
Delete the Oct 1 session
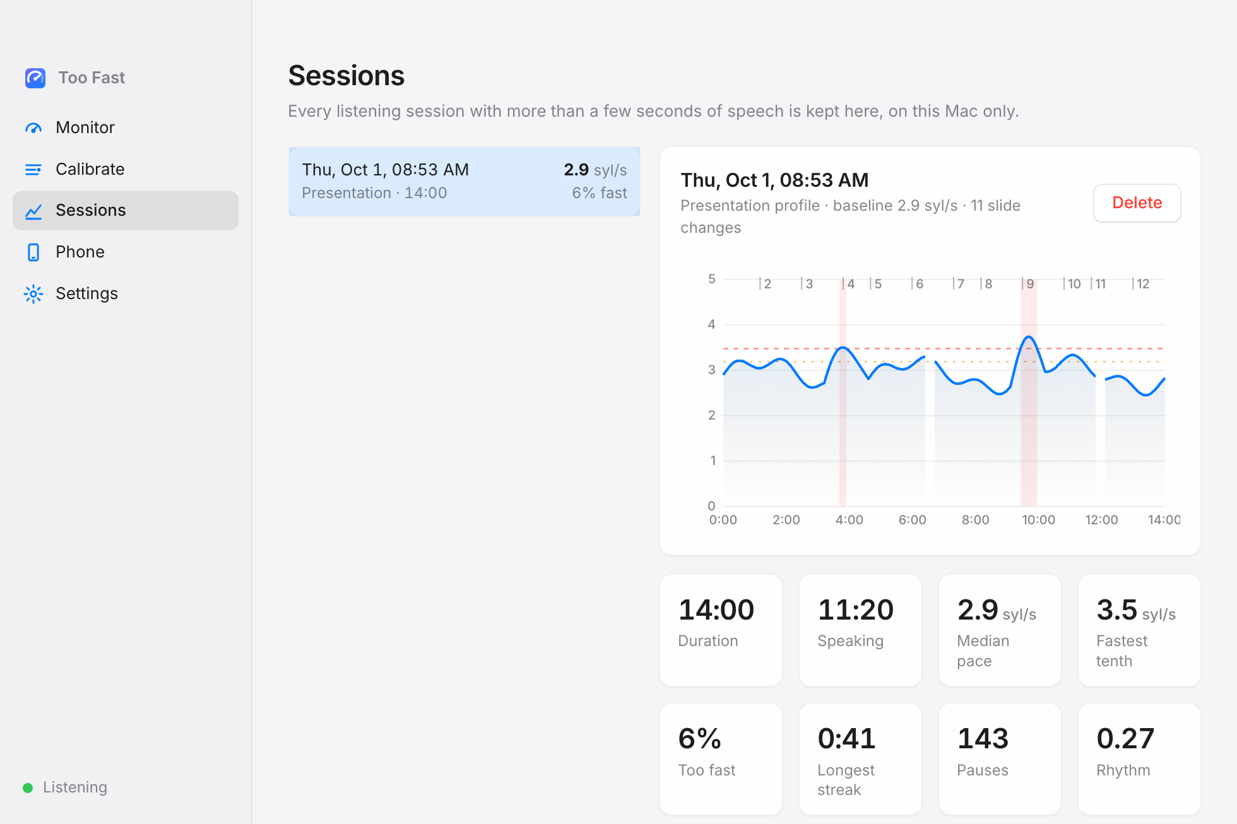pos(1137,203)
